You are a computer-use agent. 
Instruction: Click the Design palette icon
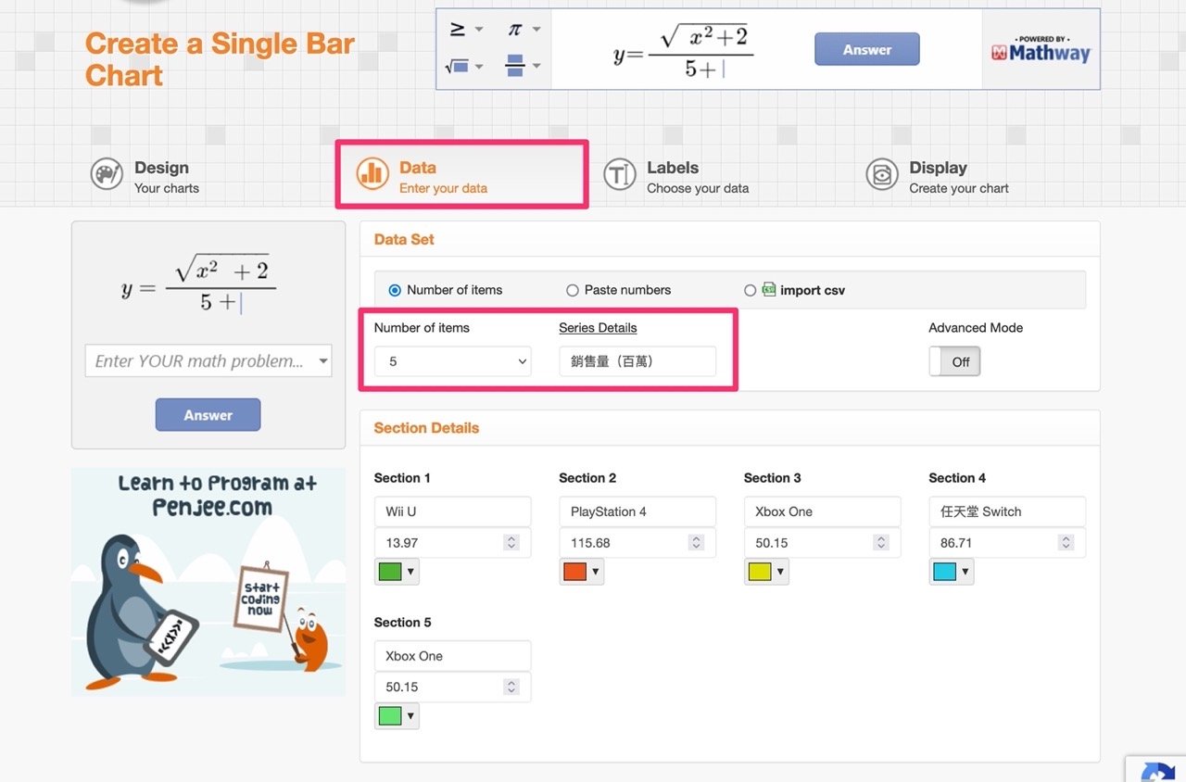point(107,174)
